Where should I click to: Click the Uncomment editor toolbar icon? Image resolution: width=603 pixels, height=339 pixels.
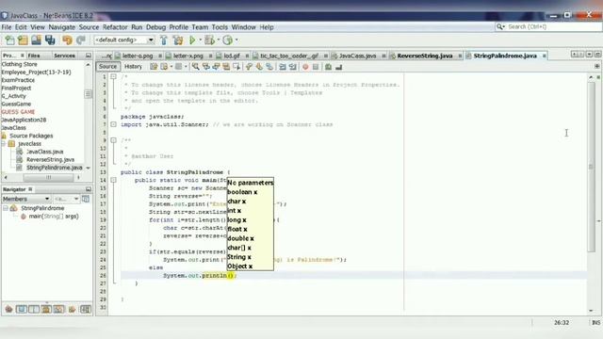[x=339, y=67]
